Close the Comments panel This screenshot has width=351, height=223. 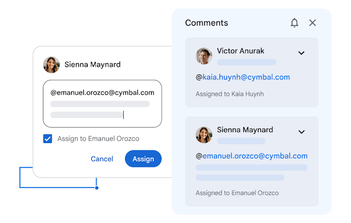click(313, 23)
